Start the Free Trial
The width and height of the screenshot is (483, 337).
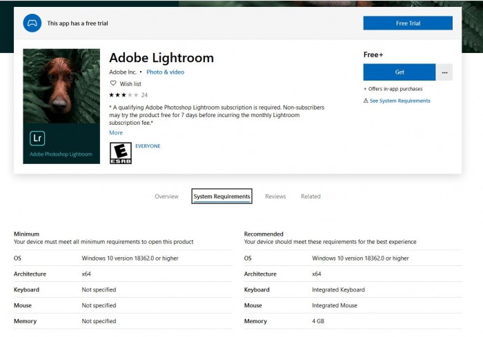pyautogui.click(x=408, y=23)
